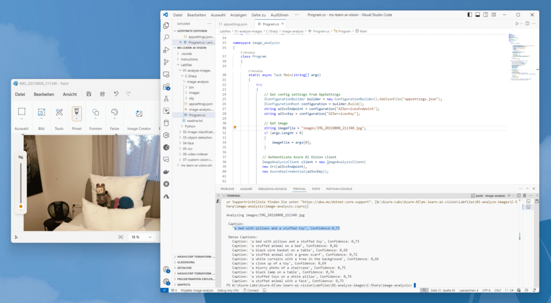Viewport: 551px width, 303px height.
Task: Click Connect in VS Code status bar
Action: coord(251,290)
